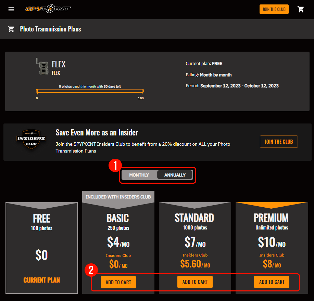
Task: Click the CURRENT PLAN label
Action: click(42, 280)
